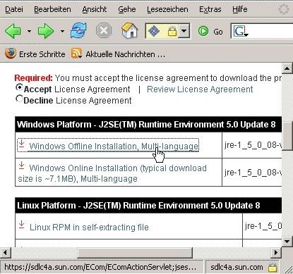Viewport: 293px width, 274px height.
Task: Click download arrow icon for Windows Offline Installation
Action: [22, 144]
